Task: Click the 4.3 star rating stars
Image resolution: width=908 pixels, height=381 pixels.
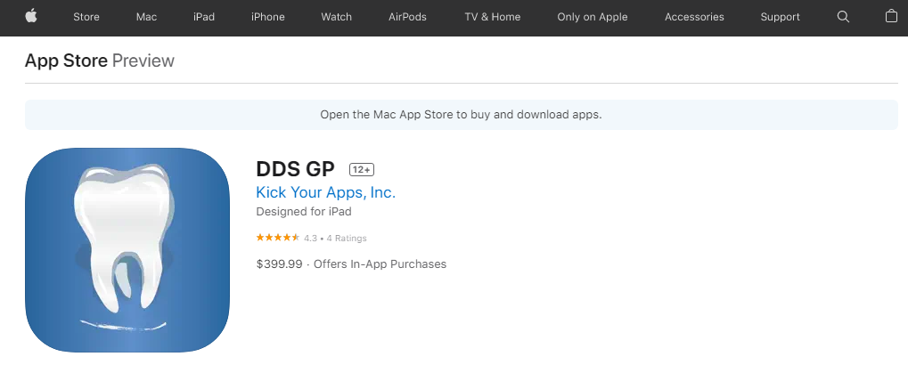Action: point(278,238)
